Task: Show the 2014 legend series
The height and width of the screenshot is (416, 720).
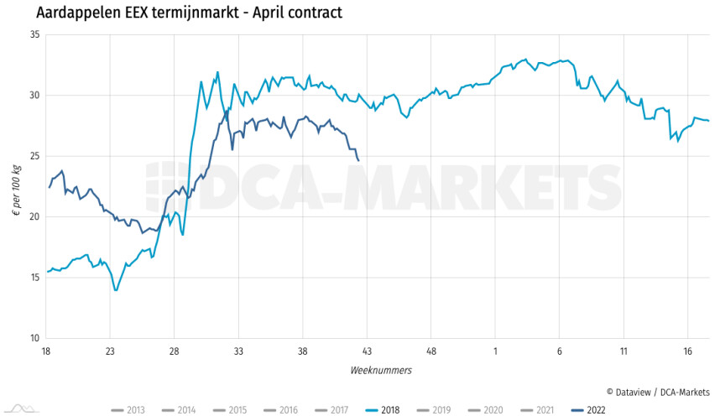Action: click(x=180, y=410)
